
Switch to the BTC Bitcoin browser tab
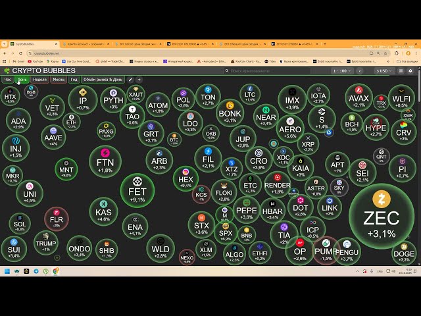(x=137, y=44)
